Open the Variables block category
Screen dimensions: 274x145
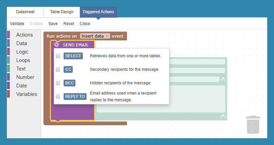26,94
